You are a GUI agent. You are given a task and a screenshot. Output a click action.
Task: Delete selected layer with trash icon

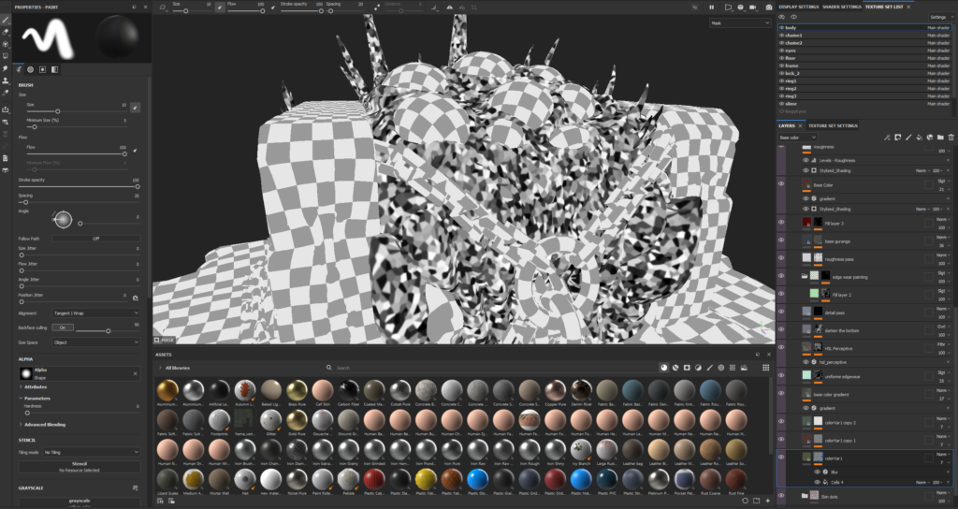[951, 138]
